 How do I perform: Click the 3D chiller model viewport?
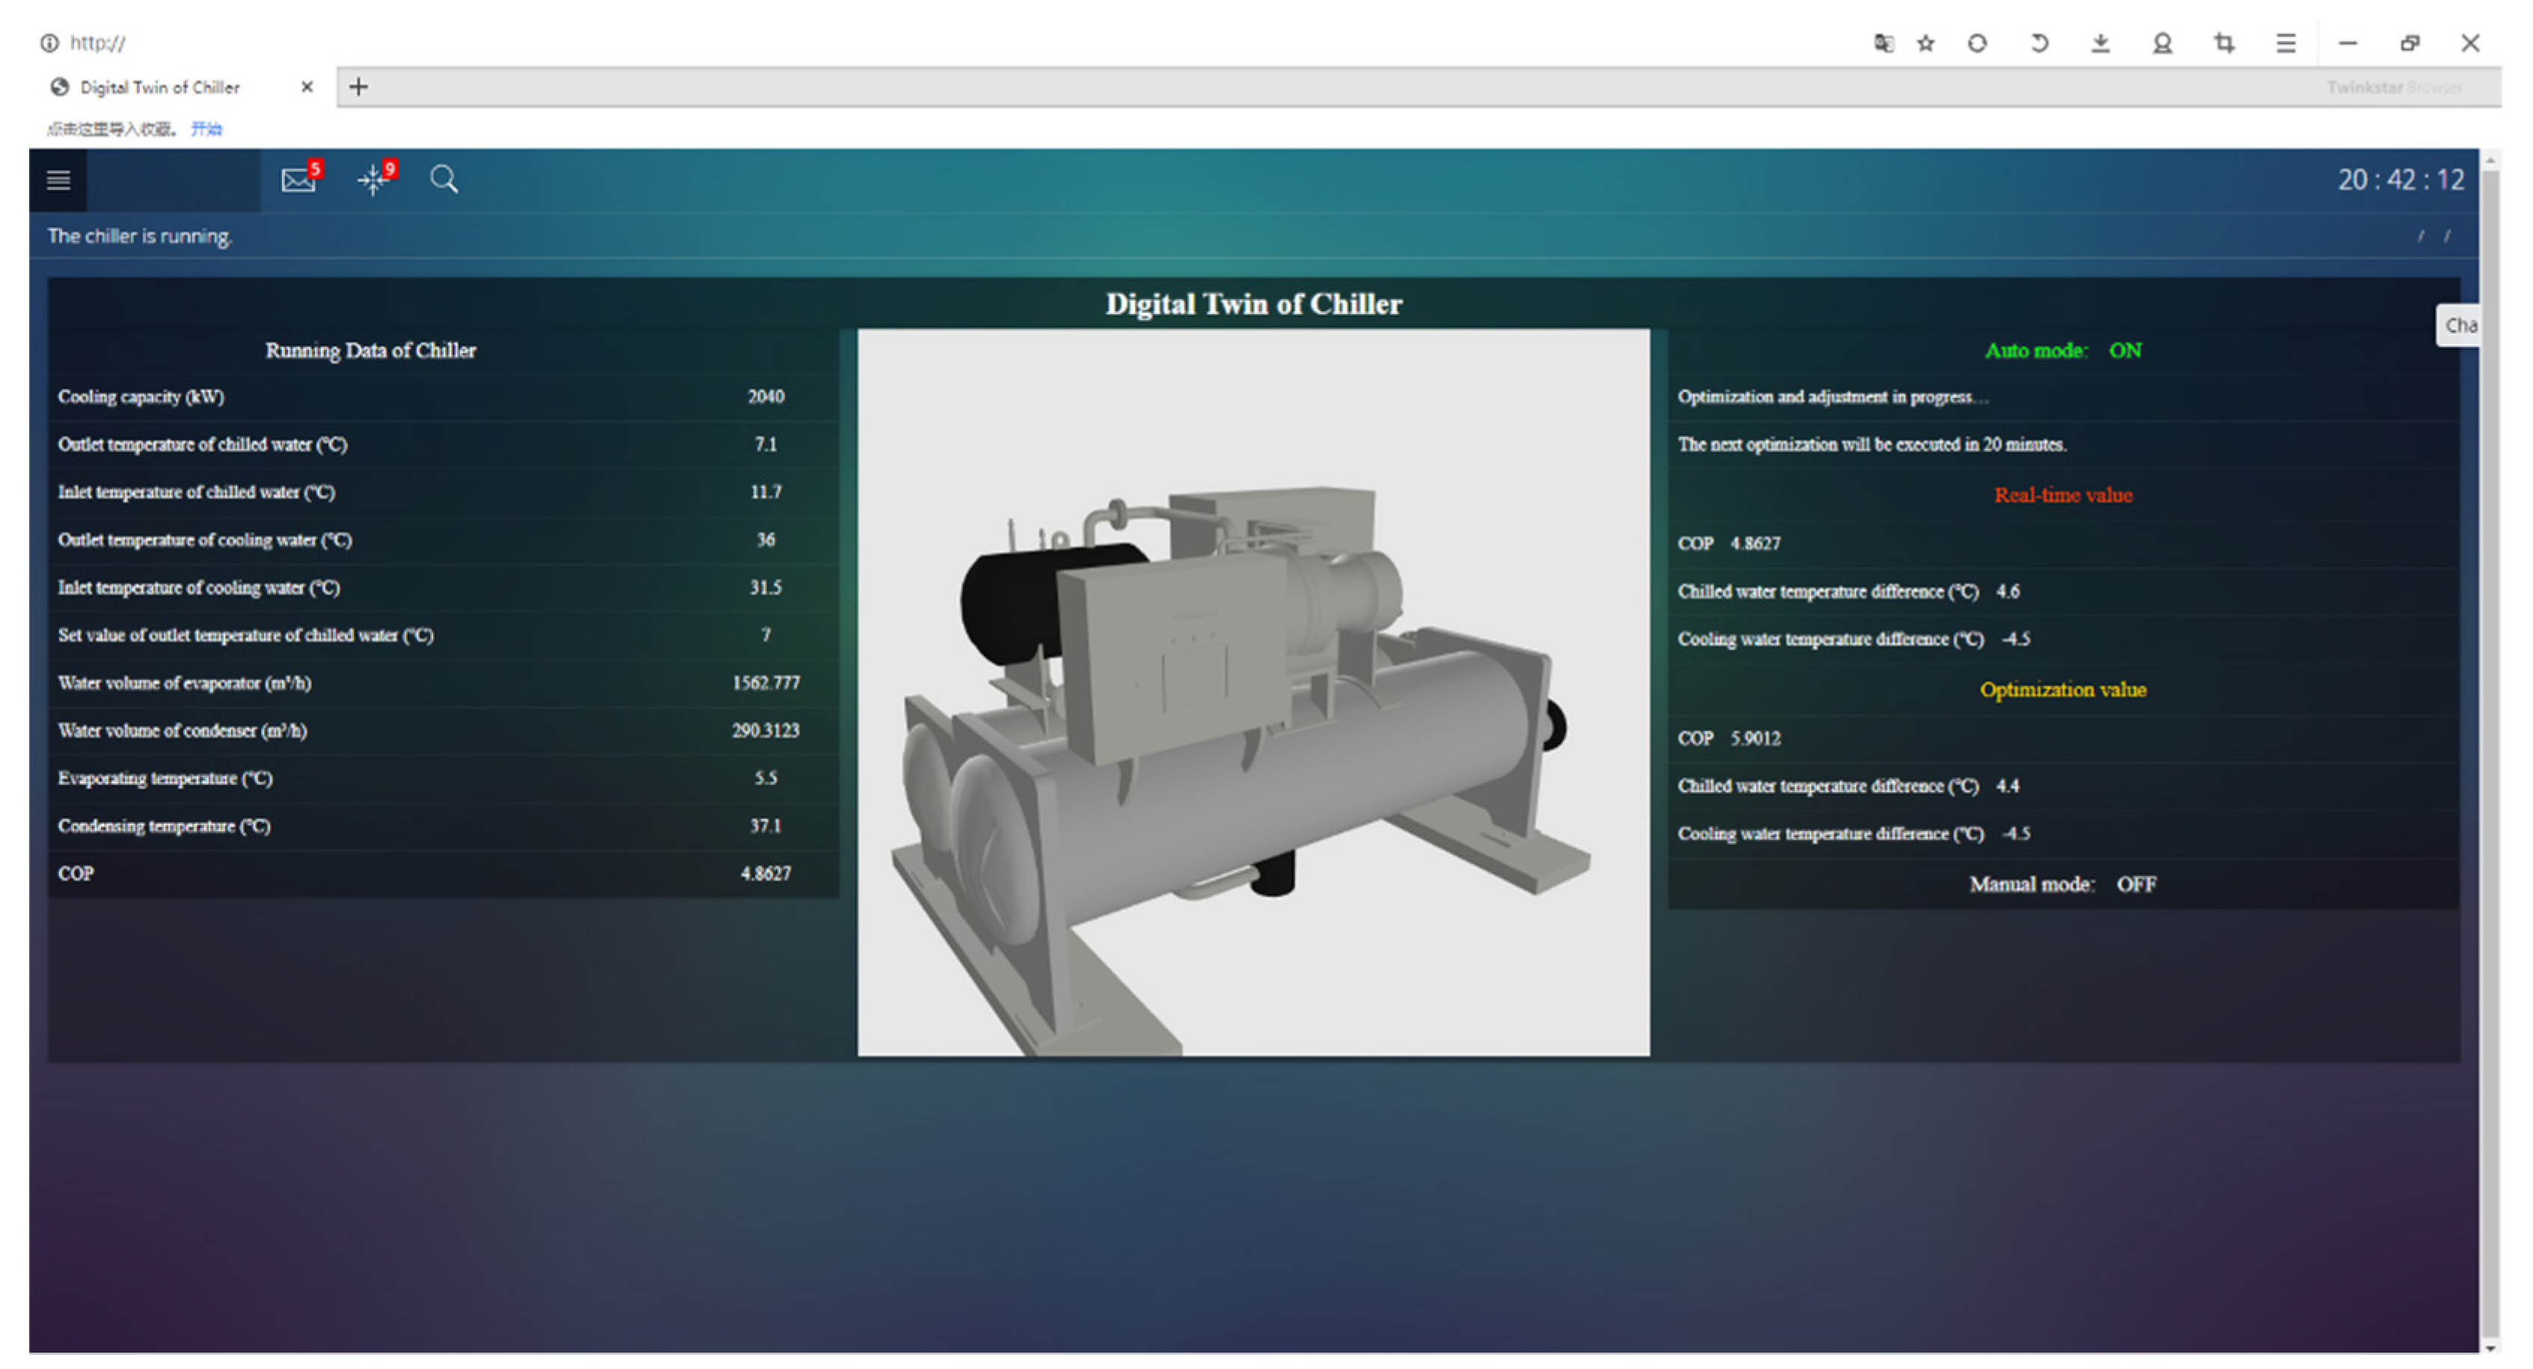coord(1253,693)
